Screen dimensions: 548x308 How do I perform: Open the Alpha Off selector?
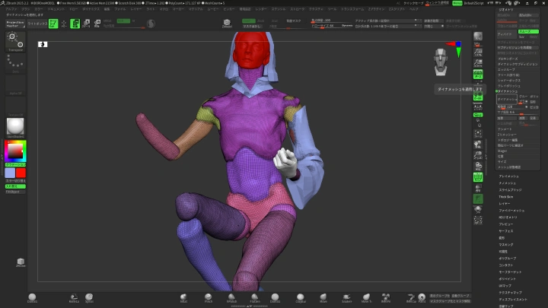point(15,85)
